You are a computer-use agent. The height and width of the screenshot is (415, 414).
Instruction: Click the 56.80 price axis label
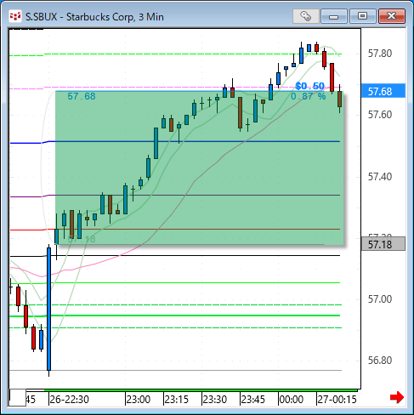tap(380, 361)
